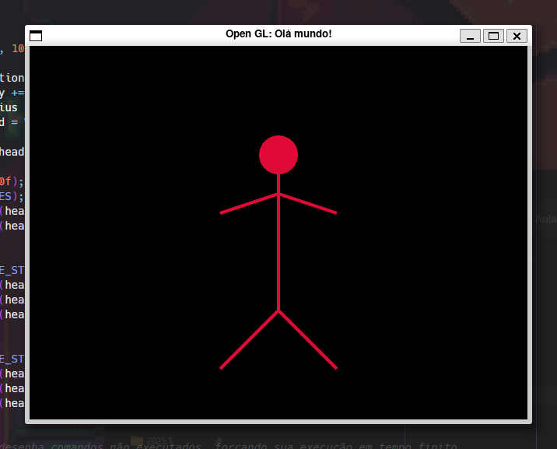Click the Open GL: Olá mundo! title text

coord(278,33)
